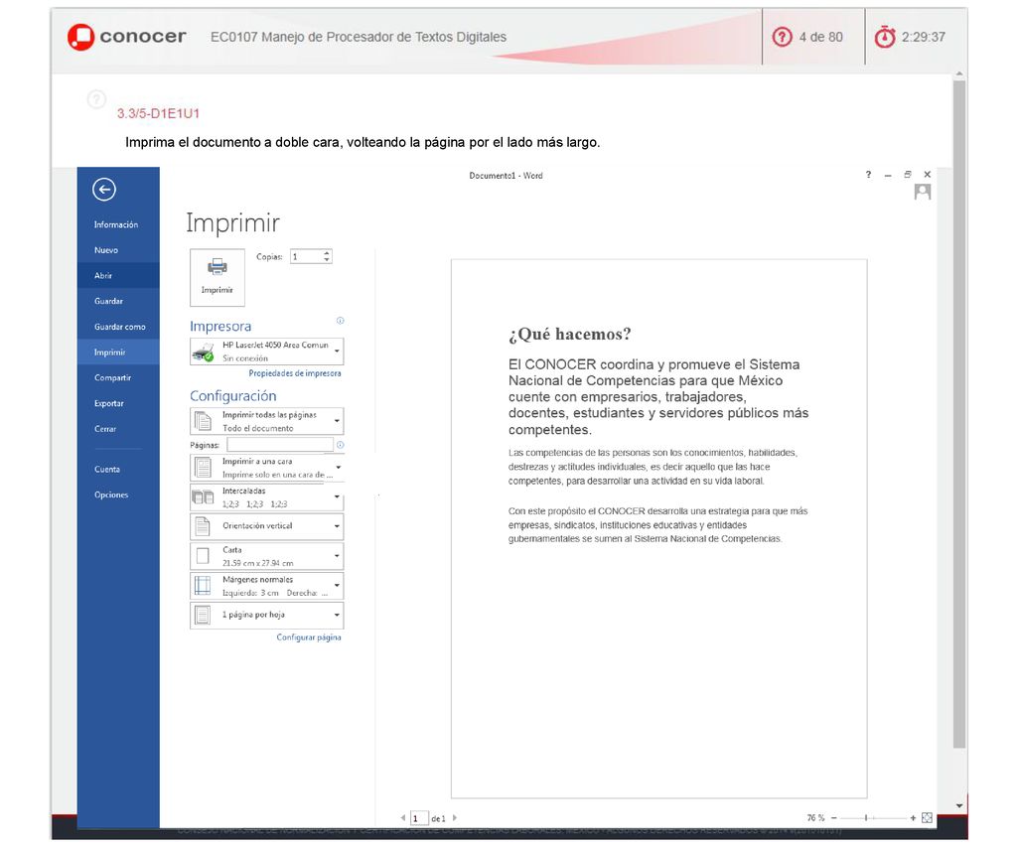Open the Carta paper size dropdown

(266, 556)
